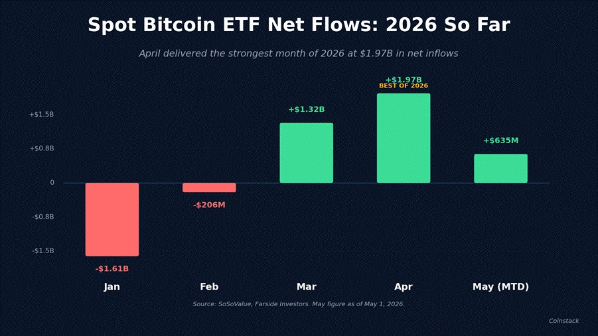Click the BEST OF 2026 annotation
This screenshot has height=336, width=598.
coord(404,85)
